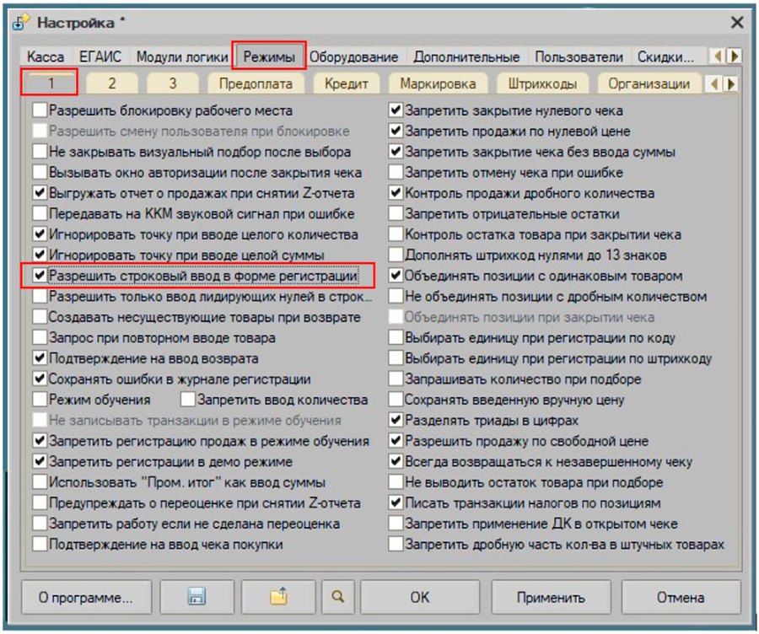Click the magnifying glass search button
Image resolution: width=759 pixels, height=634 pixels.
tap(338, 597)
